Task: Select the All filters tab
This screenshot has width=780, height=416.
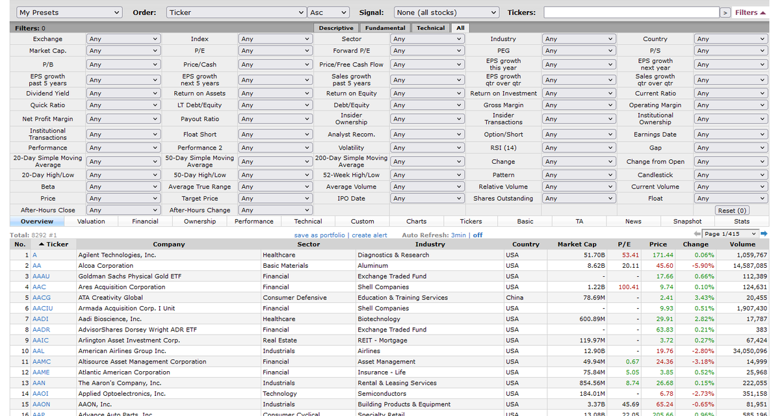Action: tap(460, 28)
